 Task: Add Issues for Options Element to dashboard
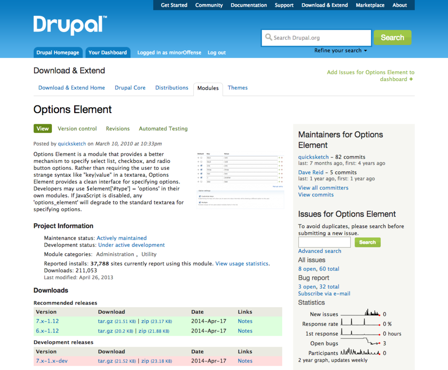(x=370, y=76)
